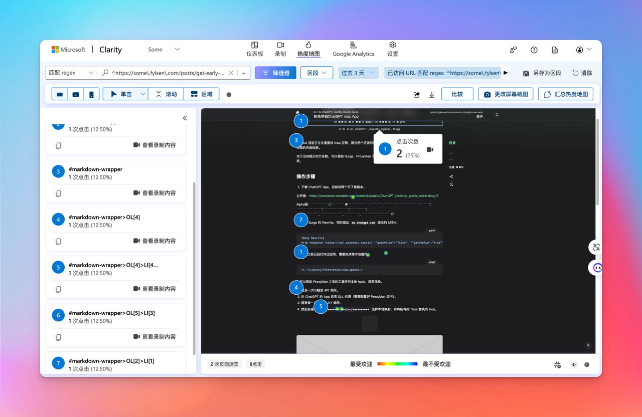Click 清除 to clear filters
Image resolution: width=642 pixels, height=417 pixels.
pos(582,73)
